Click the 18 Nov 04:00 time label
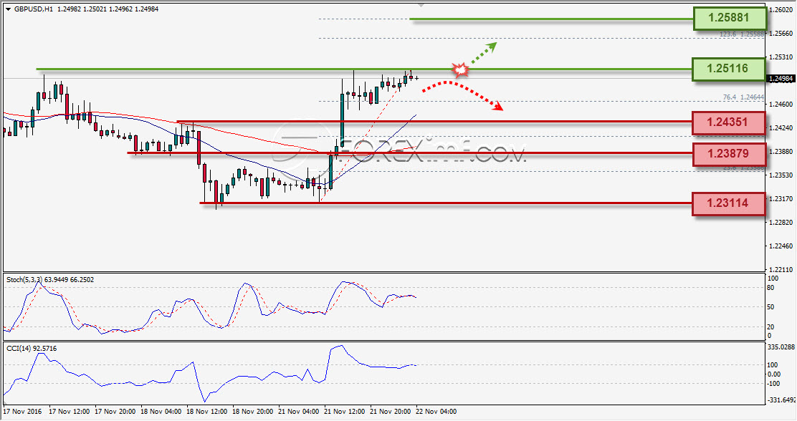 161,412
